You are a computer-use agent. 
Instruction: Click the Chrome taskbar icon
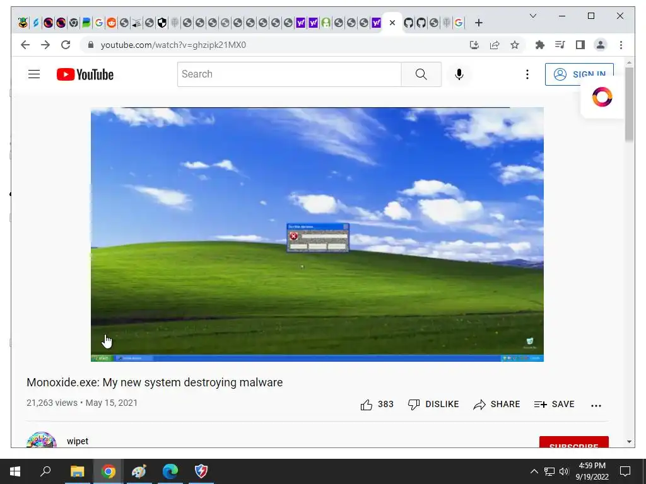[x=109, y=471]
